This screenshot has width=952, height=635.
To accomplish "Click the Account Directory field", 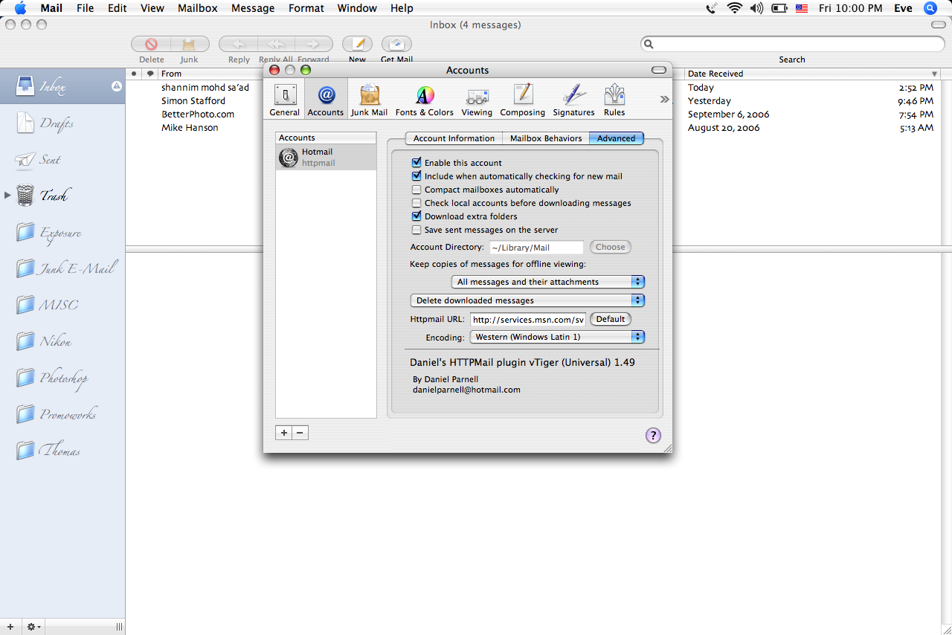I will click(536, 248).
